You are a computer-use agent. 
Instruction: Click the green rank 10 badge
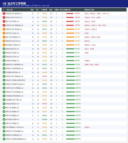[4, 49]
